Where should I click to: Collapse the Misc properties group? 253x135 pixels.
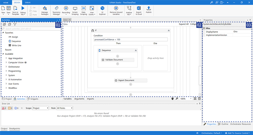tap(204, 28)
